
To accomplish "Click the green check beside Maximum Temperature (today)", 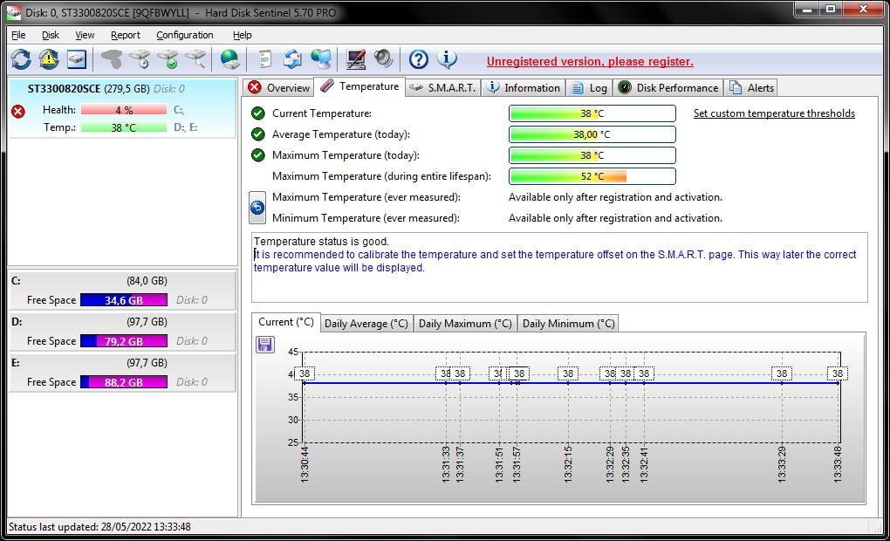I will pos(257,155).
